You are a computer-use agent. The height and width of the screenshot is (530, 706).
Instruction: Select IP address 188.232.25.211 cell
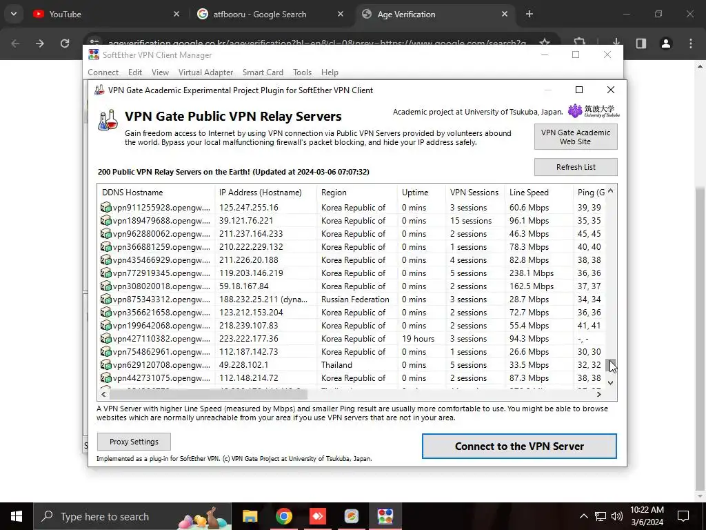263,300
